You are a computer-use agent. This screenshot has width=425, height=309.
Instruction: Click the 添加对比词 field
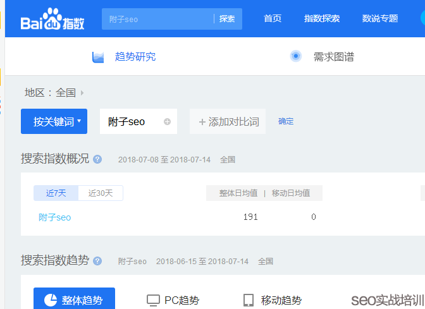[228, 121]
